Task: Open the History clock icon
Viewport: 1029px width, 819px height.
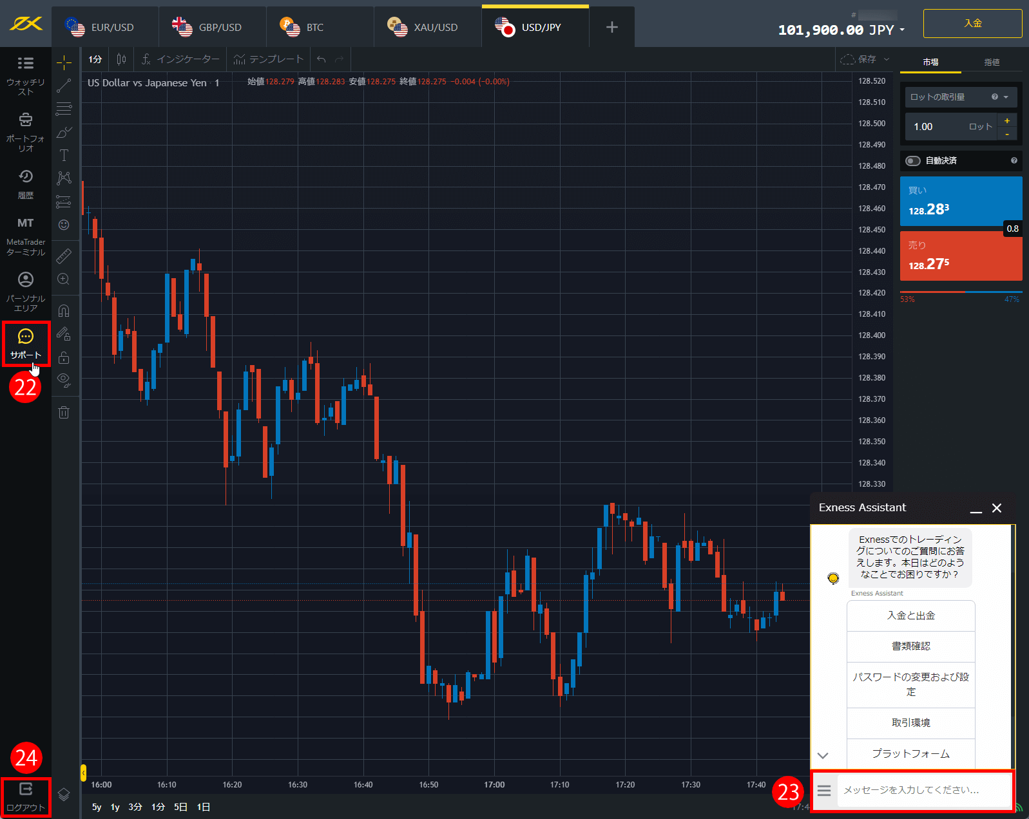Action: coord(25,176)
